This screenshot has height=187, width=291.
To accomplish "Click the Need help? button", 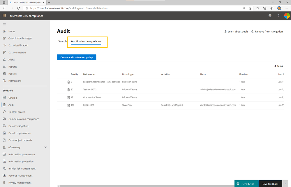I will pyautogui.click(x=246, y=184).
